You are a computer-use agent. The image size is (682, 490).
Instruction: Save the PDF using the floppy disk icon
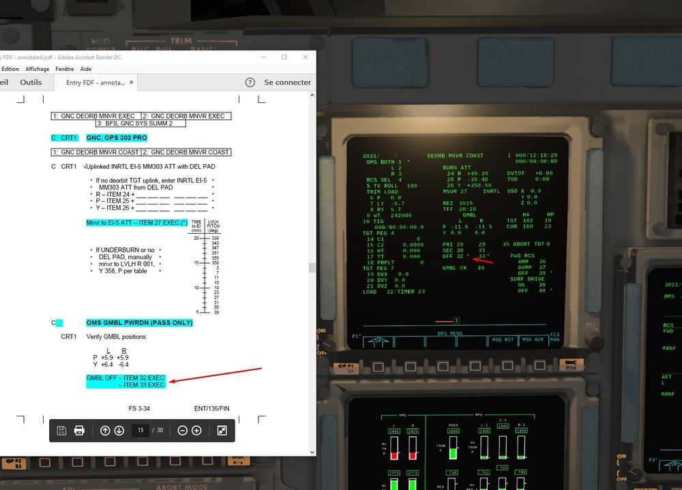[x=61, y=431]
